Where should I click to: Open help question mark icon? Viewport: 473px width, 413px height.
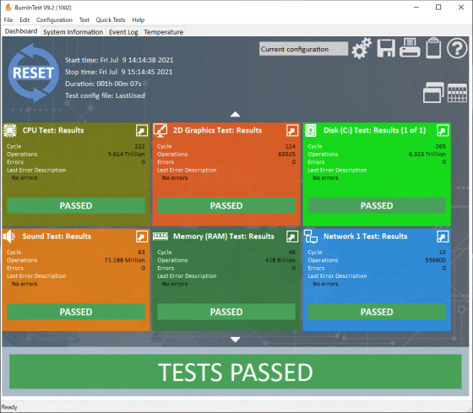[457, 48]
